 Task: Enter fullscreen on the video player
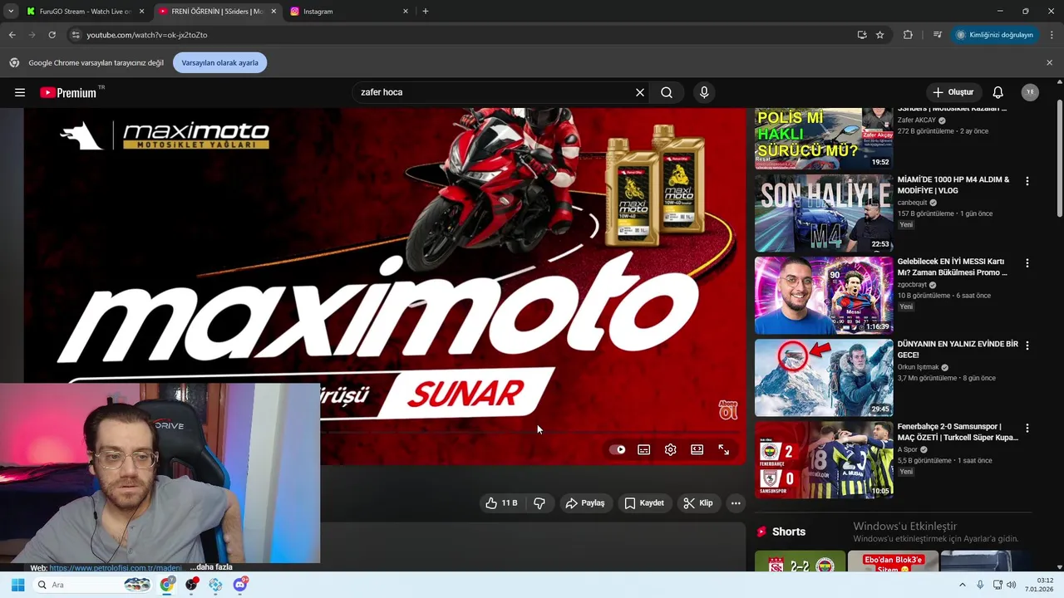coord(724,449)
